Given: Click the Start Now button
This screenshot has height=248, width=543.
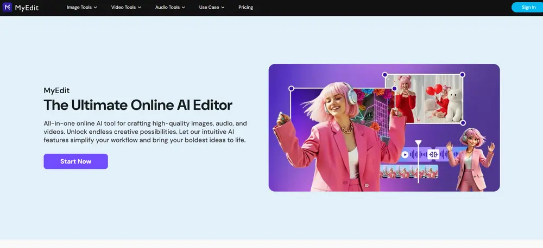Looking at the screenshot, I should [x=76, y=161].
